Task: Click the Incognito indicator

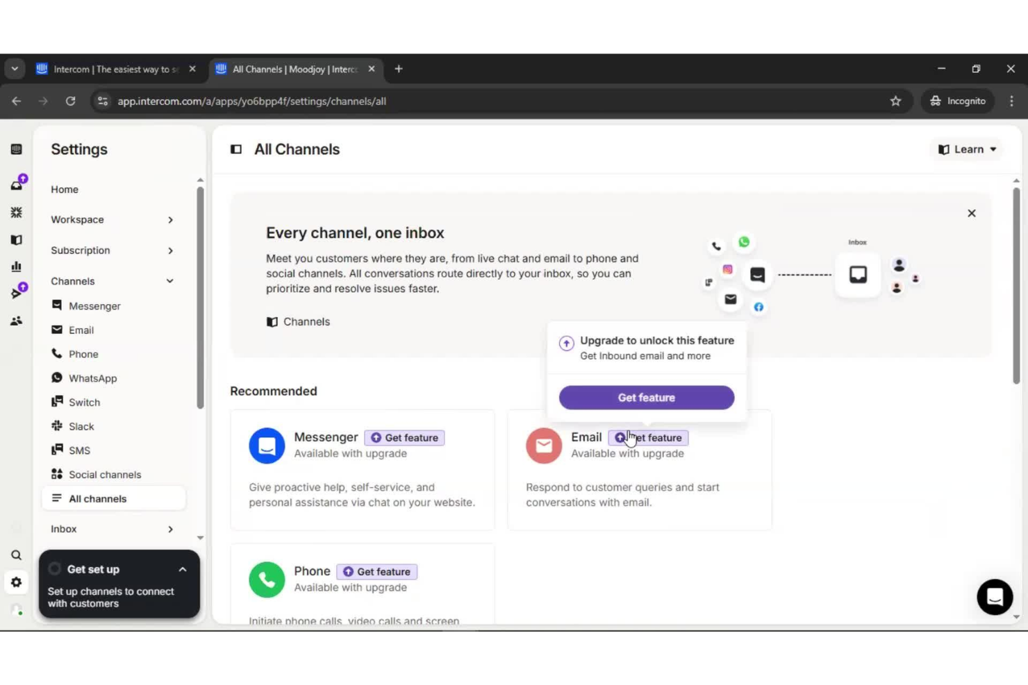Action: click(x=958, y=101)
